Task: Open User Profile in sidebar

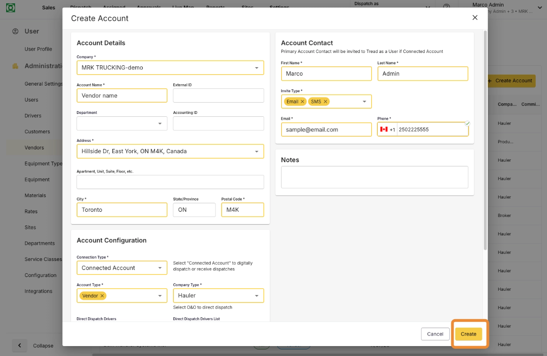Action: tap(38, 49)
